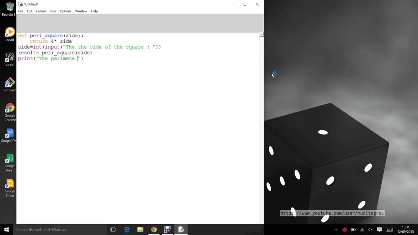
Task: Click on the text 'def peri_square(side):'
Action: click(51, 35)
